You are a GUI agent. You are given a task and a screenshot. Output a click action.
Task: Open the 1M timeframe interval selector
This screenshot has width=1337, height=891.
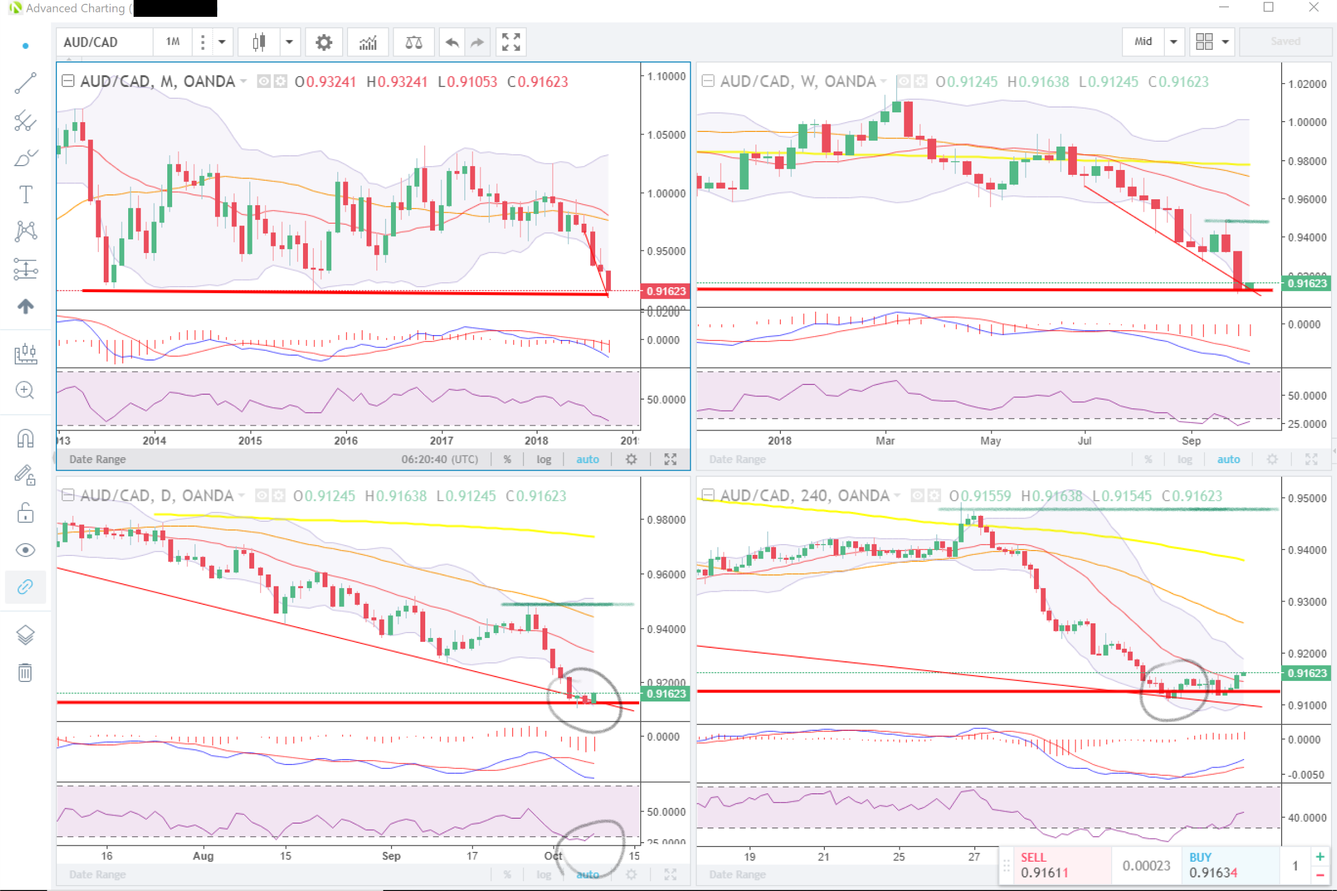(173, 42)
